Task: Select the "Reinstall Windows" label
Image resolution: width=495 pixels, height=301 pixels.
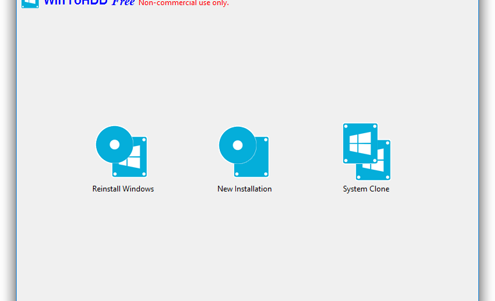Action: click(123, 189)
